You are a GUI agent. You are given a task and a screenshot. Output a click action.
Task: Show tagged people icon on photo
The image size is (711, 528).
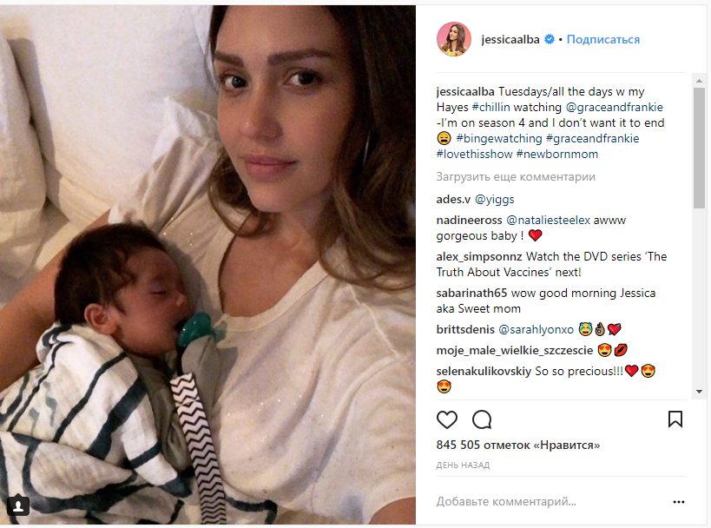click(x=18, y=505)
